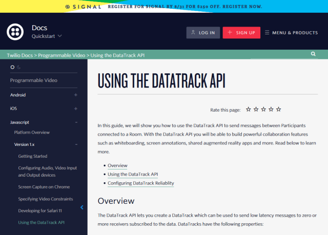Open Platform Overview sidebar item

[x=32, y=133]
